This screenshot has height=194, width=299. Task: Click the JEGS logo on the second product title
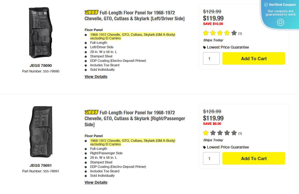tap(91, 112)
